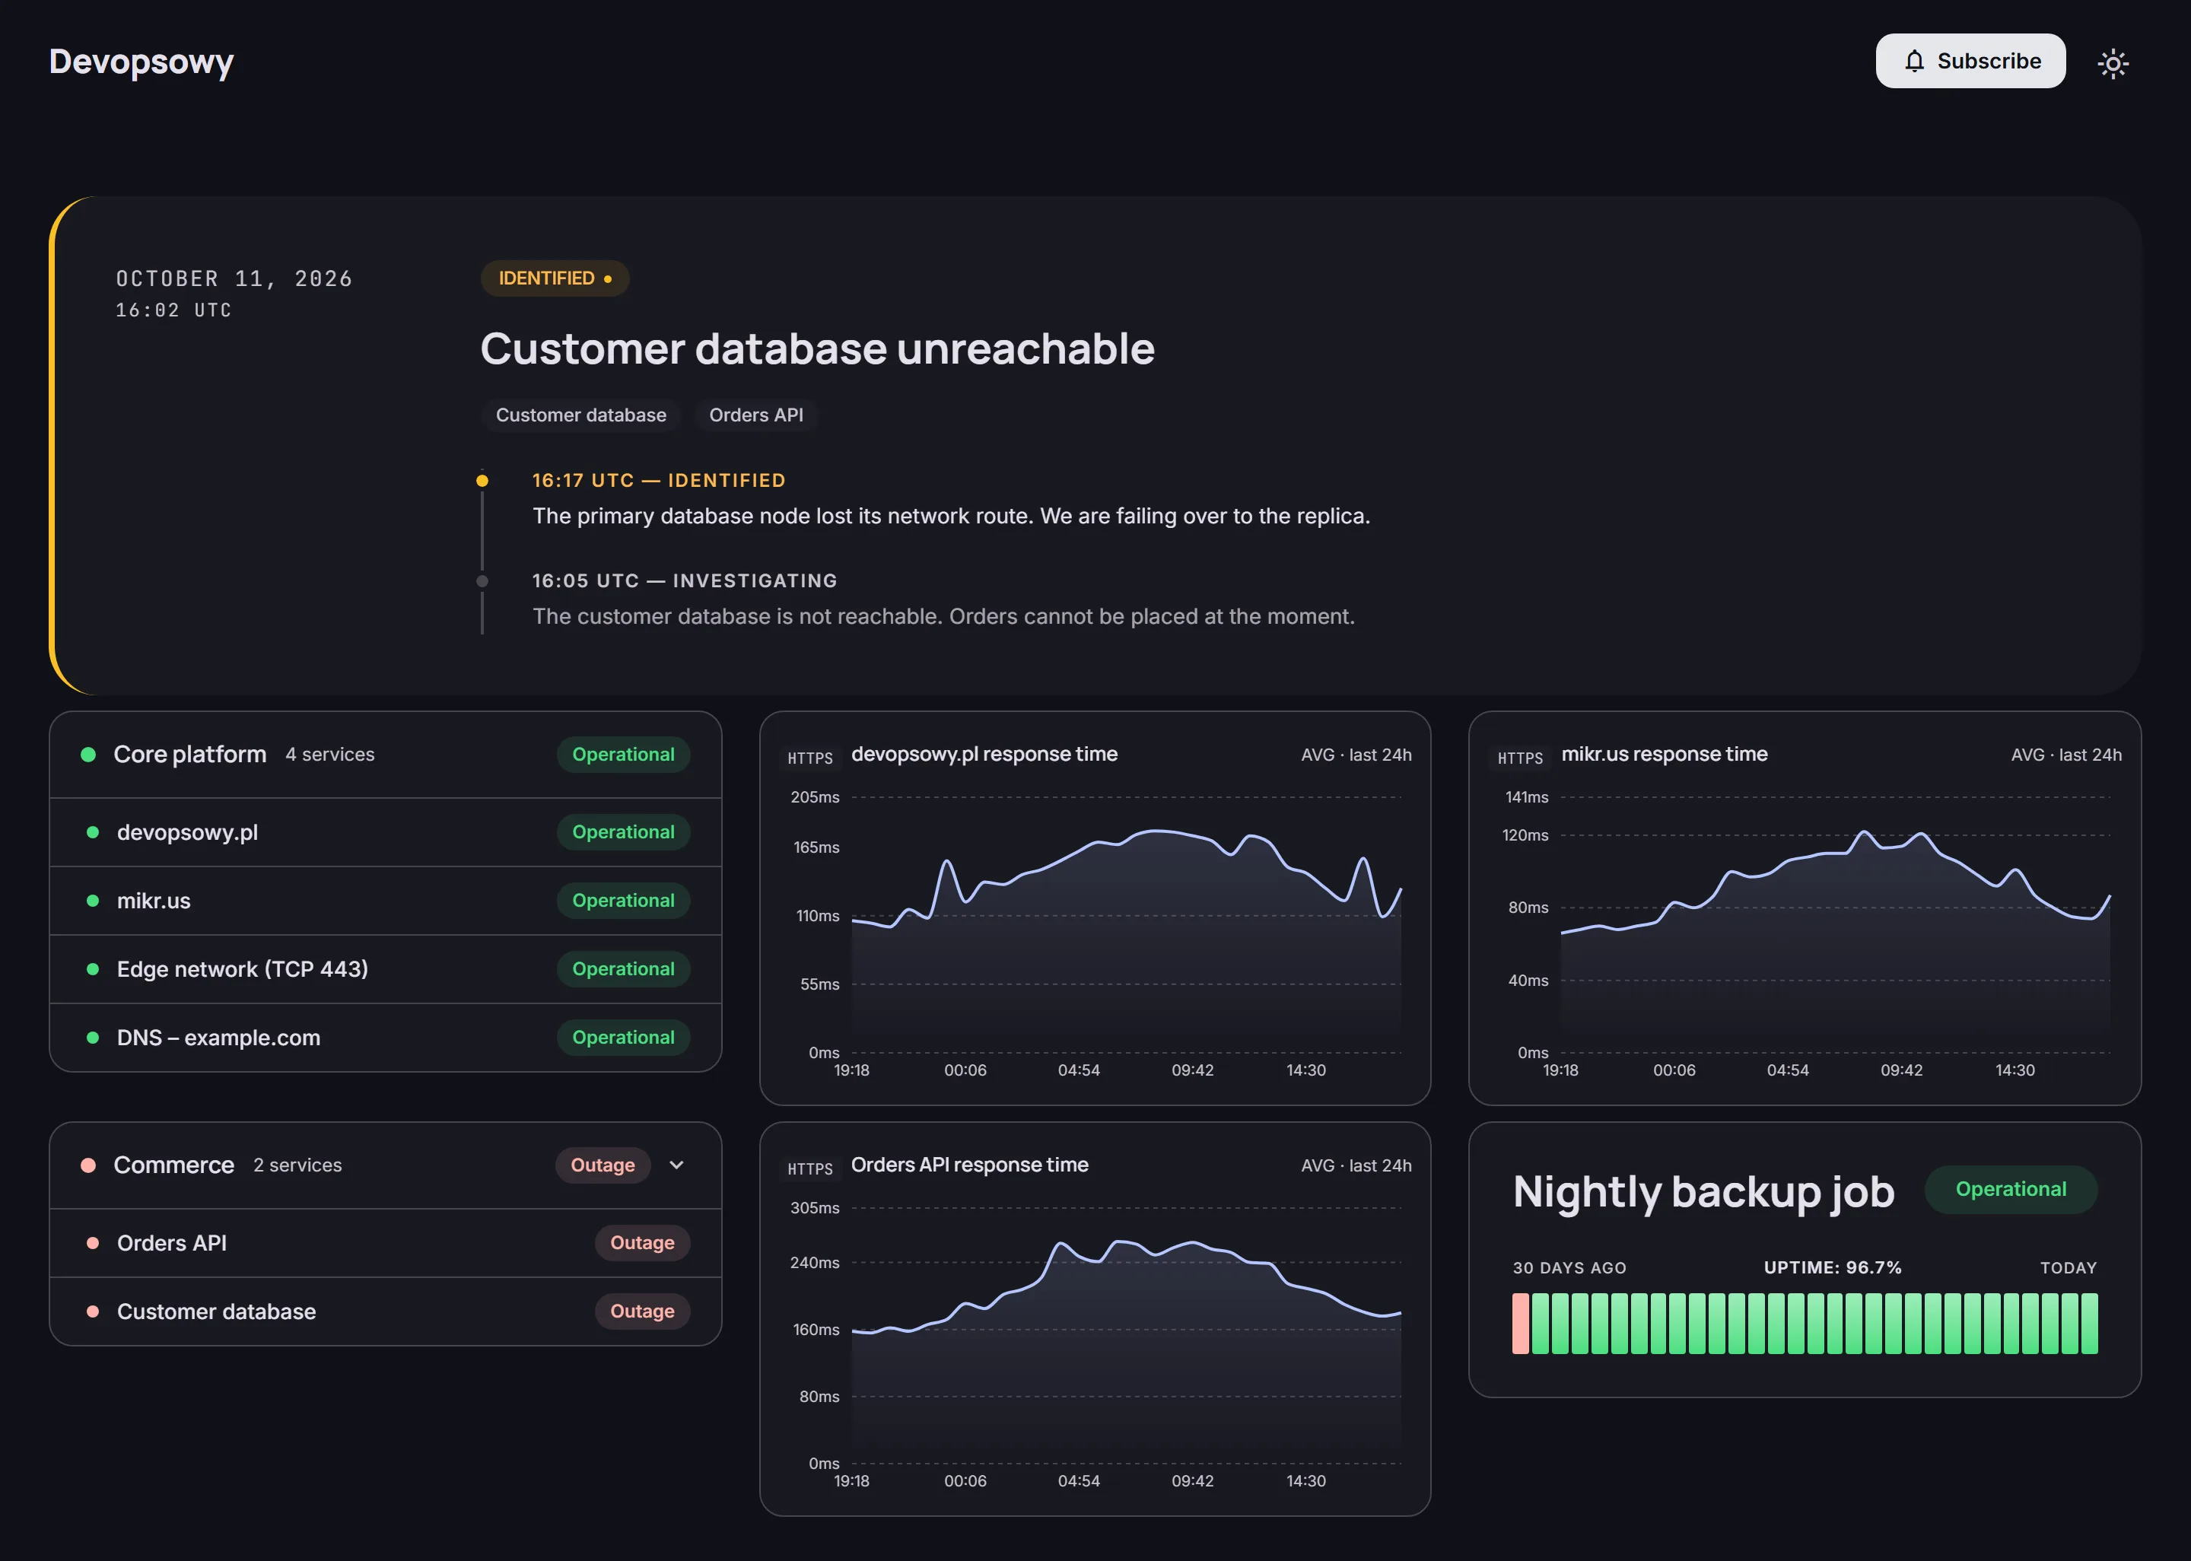Click the Orders API response time chart title
2191x1561 pixels.
click(970, 1165)
